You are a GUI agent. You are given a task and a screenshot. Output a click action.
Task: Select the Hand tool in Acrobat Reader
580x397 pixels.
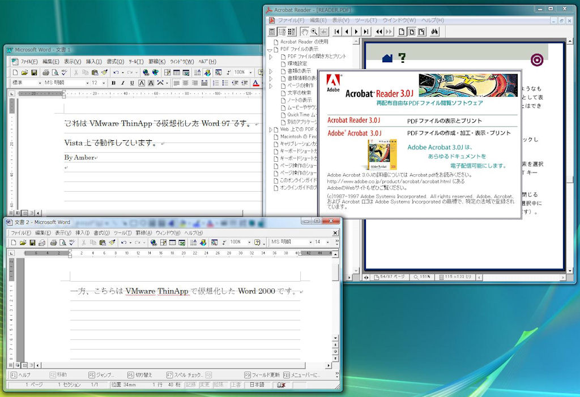tap(304, 32)
